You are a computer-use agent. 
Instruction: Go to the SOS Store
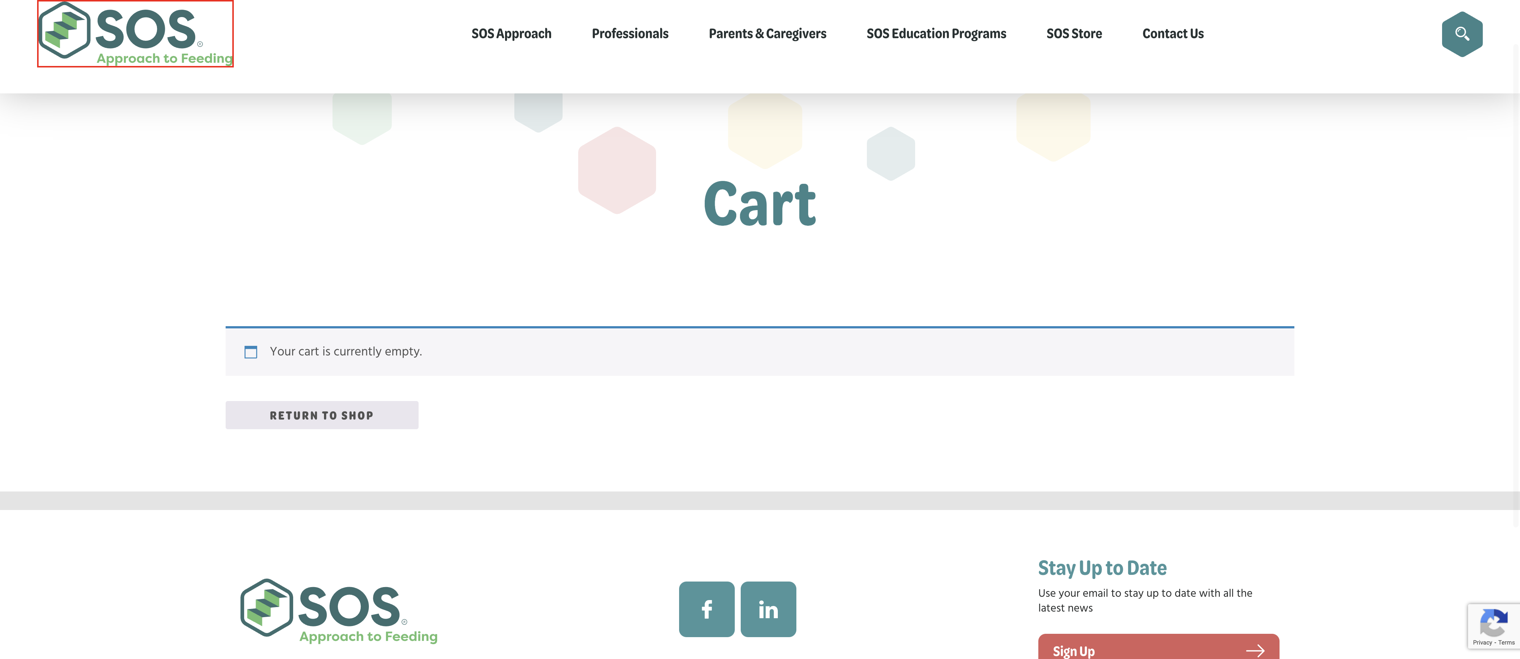click(x=1074, y=34)
